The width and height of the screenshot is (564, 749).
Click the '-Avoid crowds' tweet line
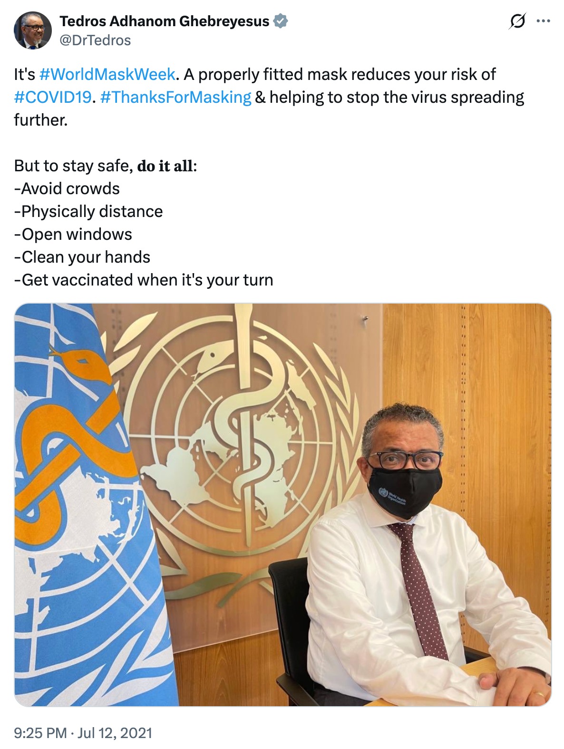click(x=67, y=188)
